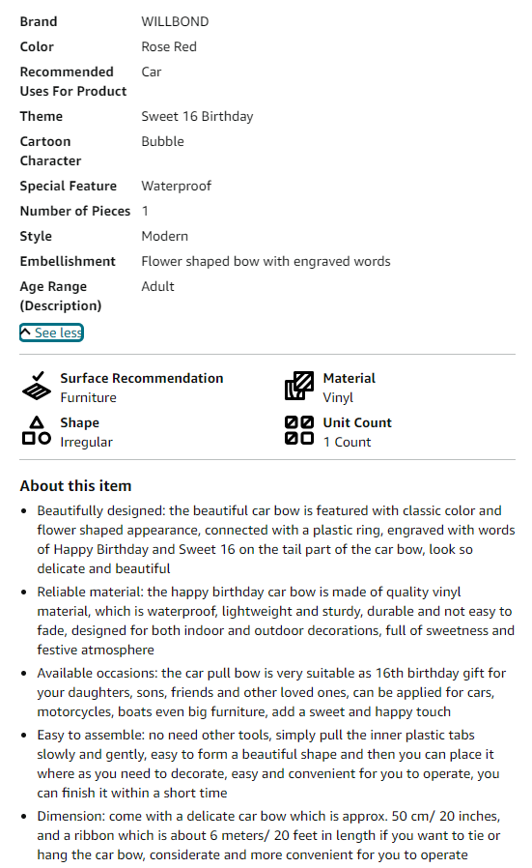The image size is (532, 868).
Task: Click the Unit Count grid icon
Action: [299, 431]
